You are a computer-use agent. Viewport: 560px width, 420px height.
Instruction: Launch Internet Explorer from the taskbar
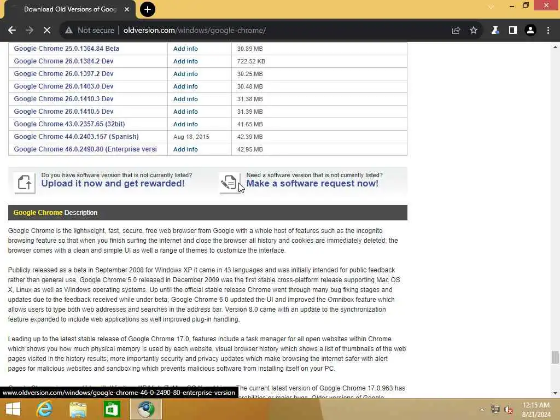click(45, 409)
